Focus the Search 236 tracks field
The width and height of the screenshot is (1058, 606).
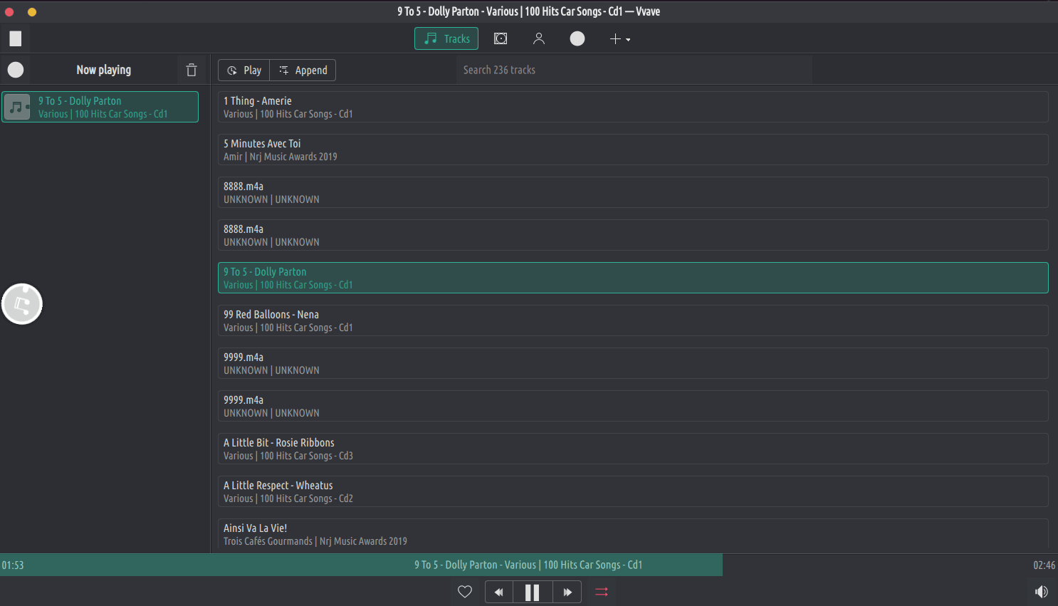[x=634, y=70]
